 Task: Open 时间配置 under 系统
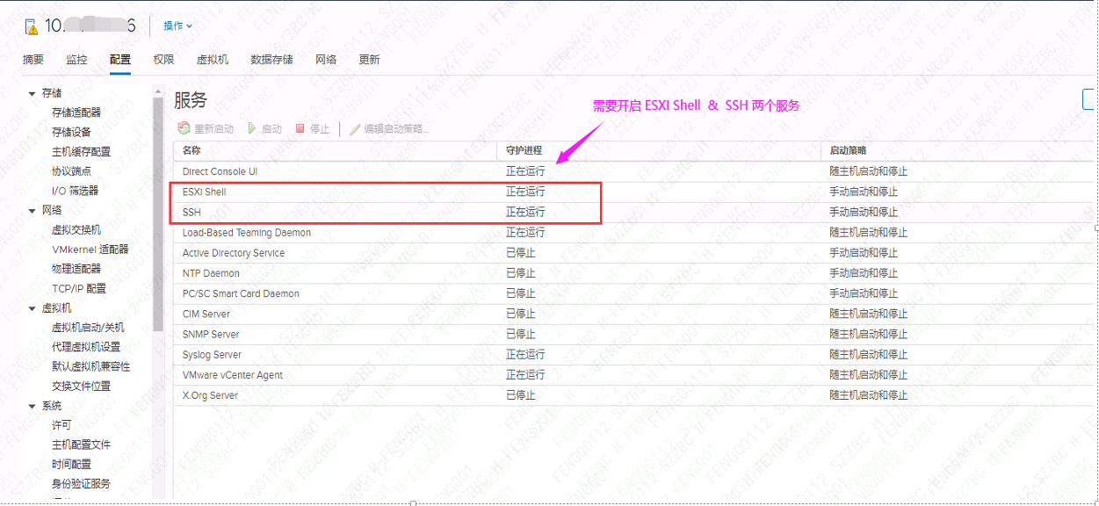71,464
